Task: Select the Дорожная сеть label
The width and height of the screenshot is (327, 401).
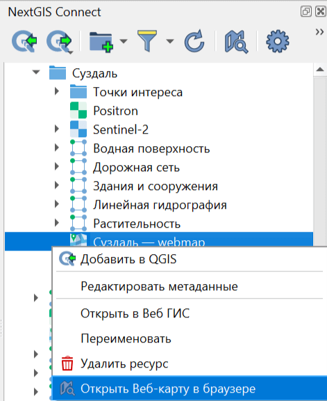Action: (x=137, y=168)
